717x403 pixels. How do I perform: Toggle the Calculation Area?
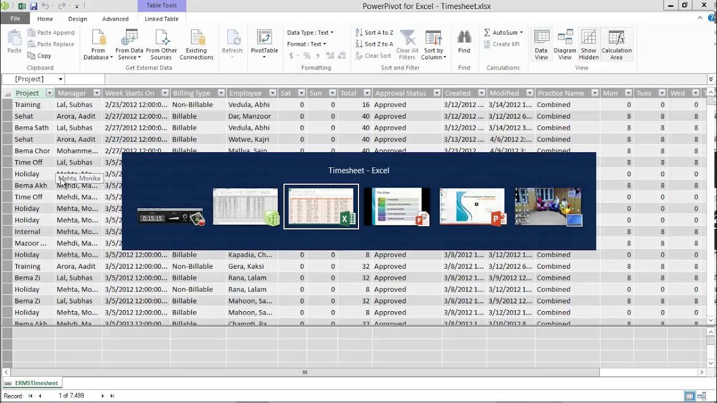pos(616,45)
